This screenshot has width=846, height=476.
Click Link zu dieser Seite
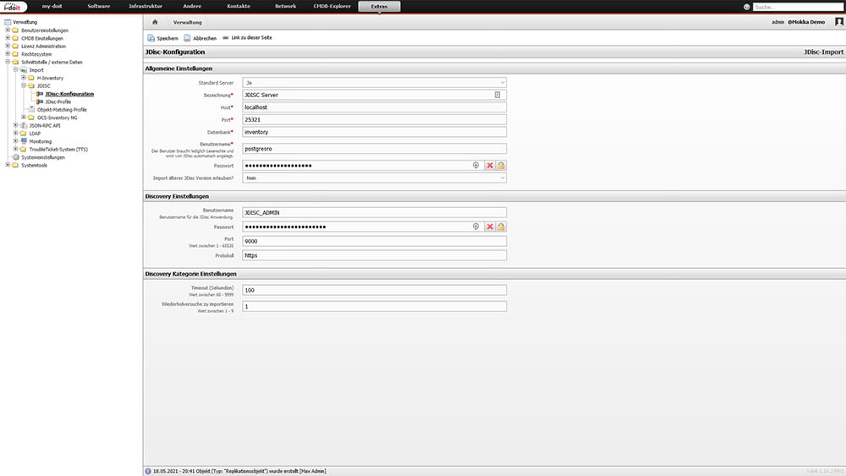click(247, 38)
